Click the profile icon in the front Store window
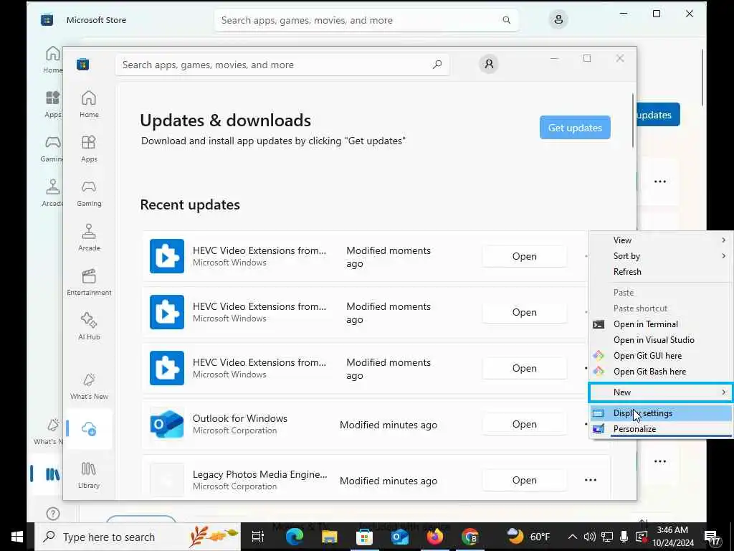The height and width of the screenshot is (551, 734). (489, 64)
